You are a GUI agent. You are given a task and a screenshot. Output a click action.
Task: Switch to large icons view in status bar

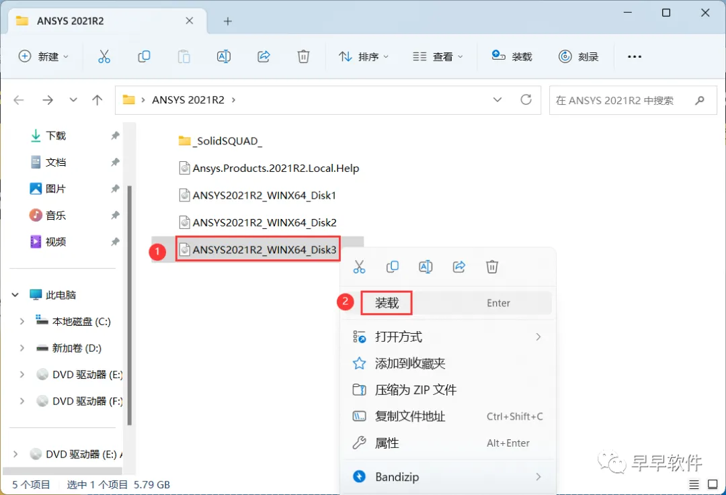point(713,484)
